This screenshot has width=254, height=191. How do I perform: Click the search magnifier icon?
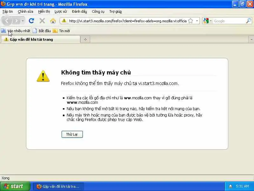pos(249,21)
